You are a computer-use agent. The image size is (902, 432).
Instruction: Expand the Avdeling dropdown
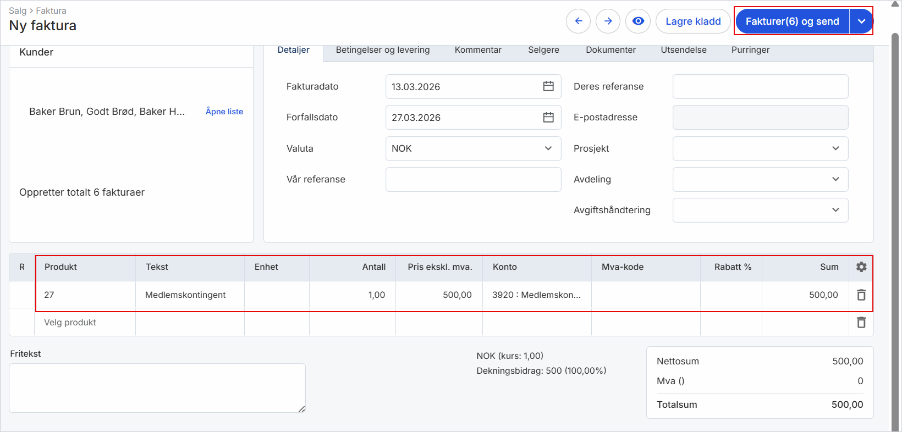760,179
